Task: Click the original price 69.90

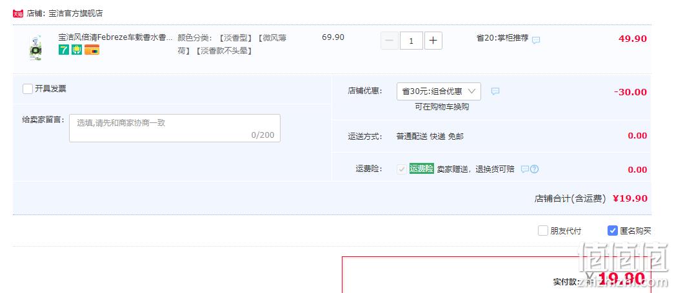Action: click(x=333, y=37)
